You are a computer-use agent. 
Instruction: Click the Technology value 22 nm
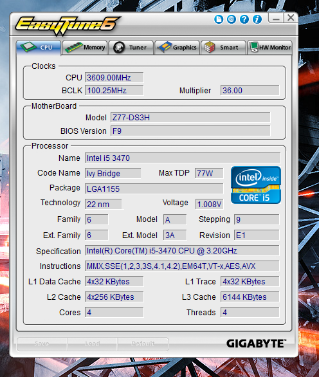coord(103,204)
